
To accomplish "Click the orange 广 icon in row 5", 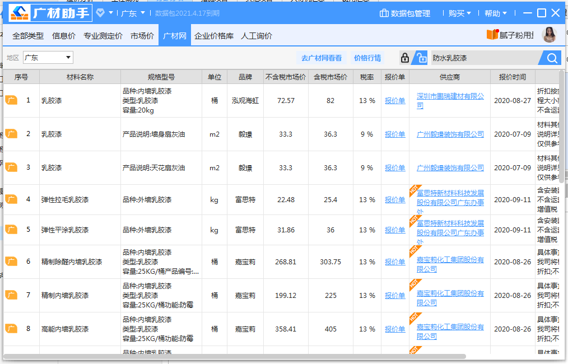I will point(11,230).
